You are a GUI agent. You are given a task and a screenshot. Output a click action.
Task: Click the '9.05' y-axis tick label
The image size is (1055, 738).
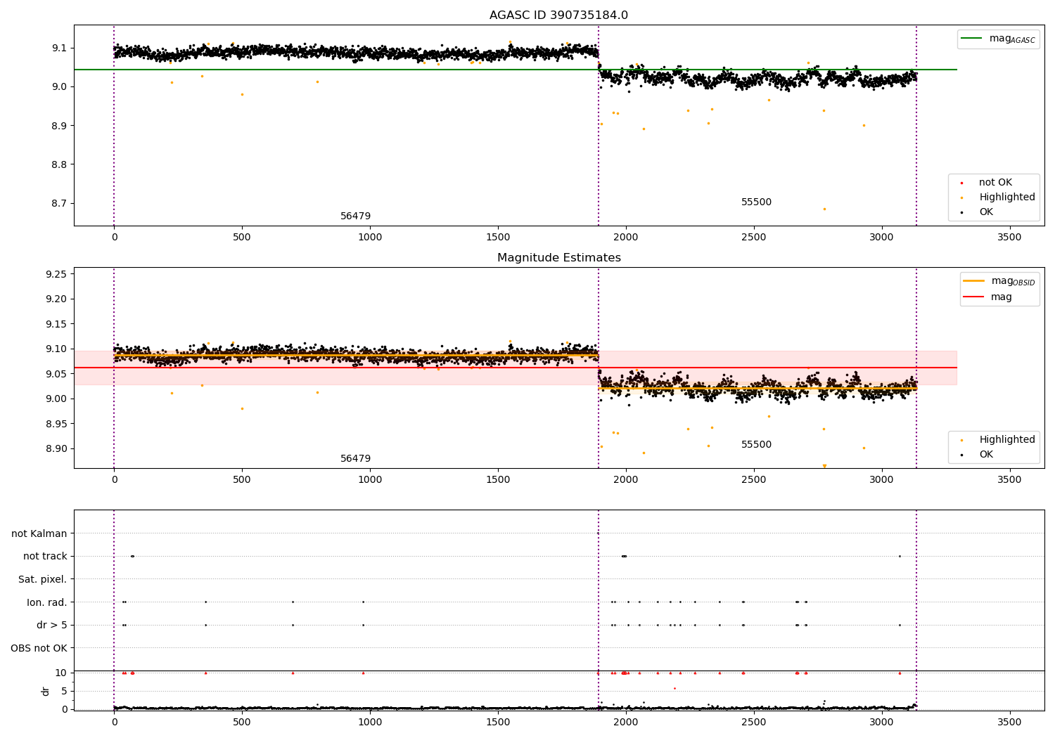57,374
